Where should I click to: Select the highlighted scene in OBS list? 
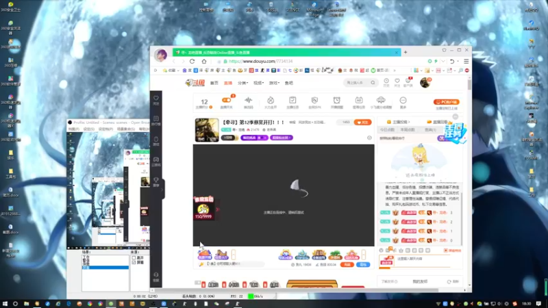(x=105, y=268)
